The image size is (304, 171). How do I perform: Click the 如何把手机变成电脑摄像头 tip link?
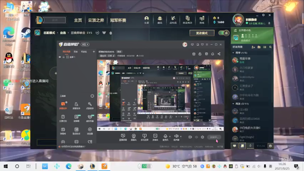coord(73,147)
